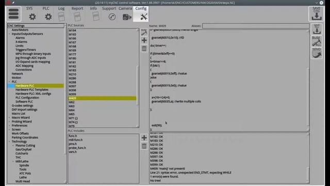Build the selected PLC source with the Build hammer
The height and width of the screenshot is (186, 330).
click(144, 32)
